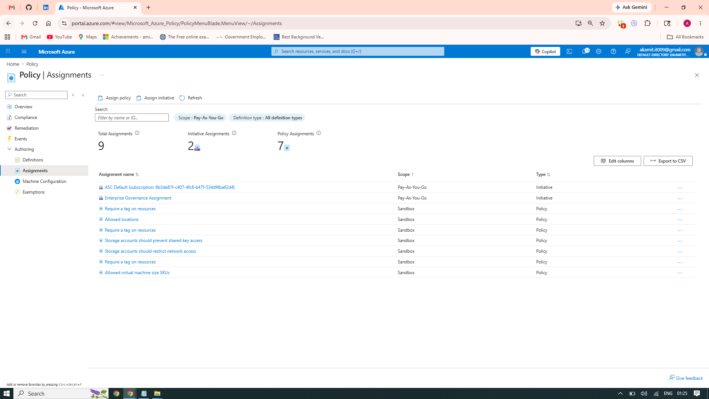The height and width of the screenshot is (399, 709).
Task: Focus Azure global search bar
Action: [357, 51]
